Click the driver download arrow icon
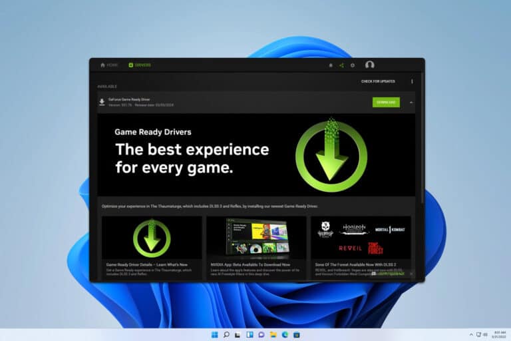511x341 pixels. (102, 102)
